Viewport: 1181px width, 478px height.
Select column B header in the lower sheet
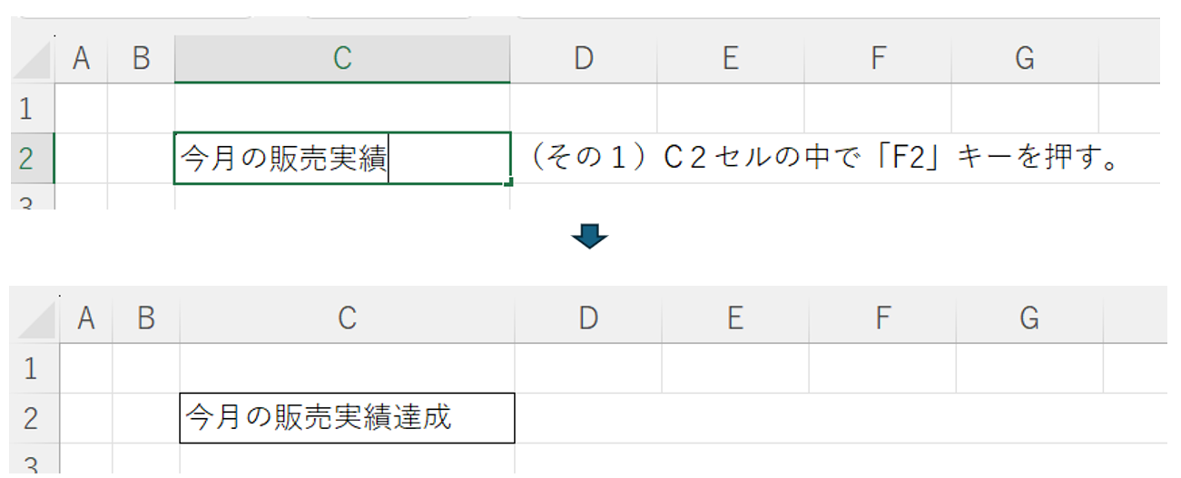(146, 317)
